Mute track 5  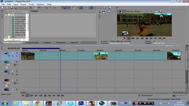(x=12, y=90)
